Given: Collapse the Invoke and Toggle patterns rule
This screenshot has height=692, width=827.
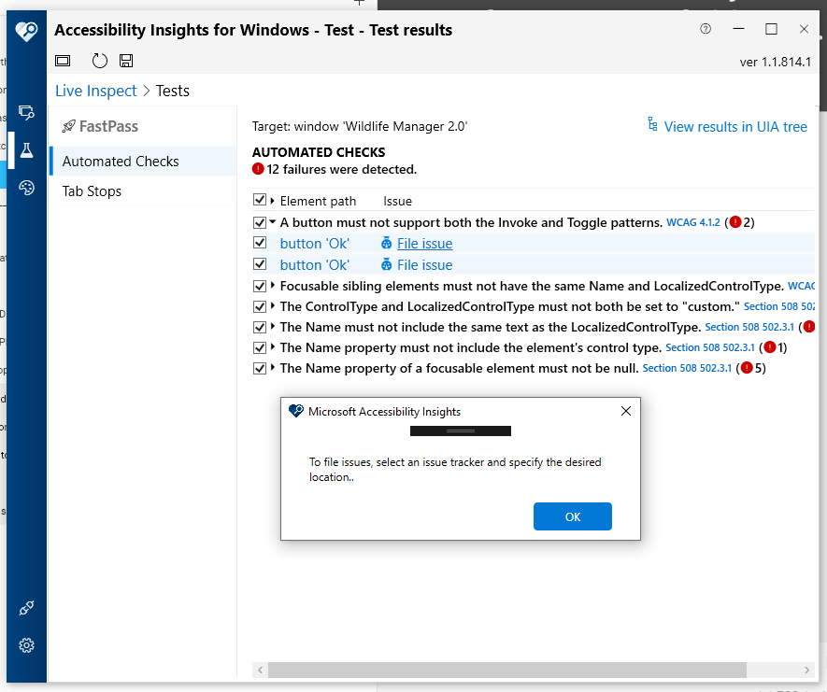Looking at the screenshot, I should pyautogui.click(x=272, y=222).
